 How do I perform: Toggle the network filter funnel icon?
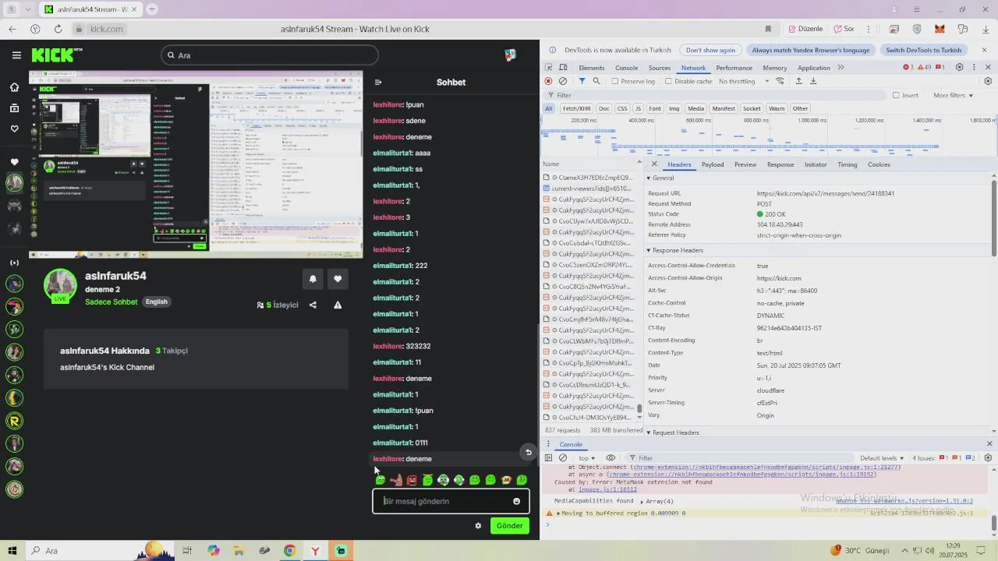(x=582, y=81)
